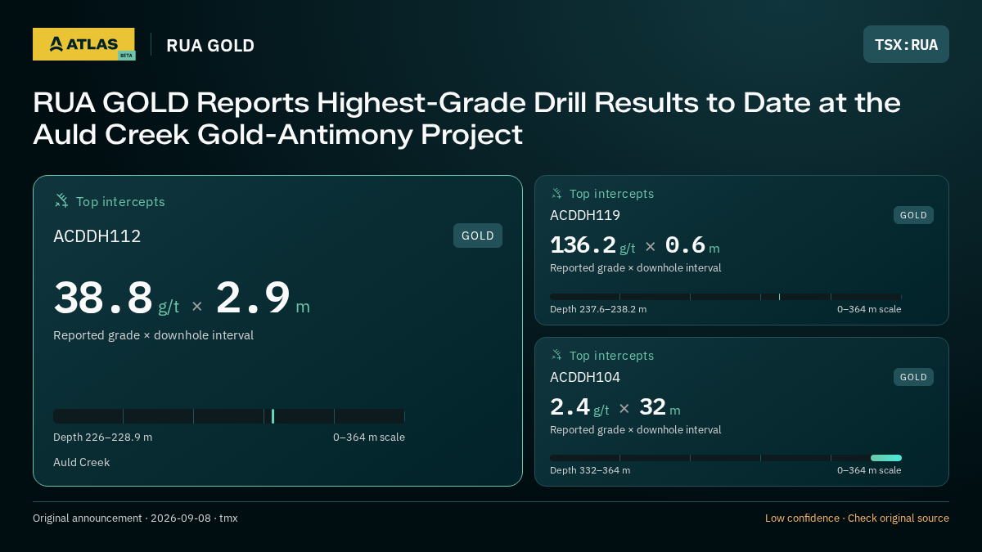This screenshot has height=552, width=982.
Task: Click the depth marker on ACDDH112 bar
Action: coord(273,416)
